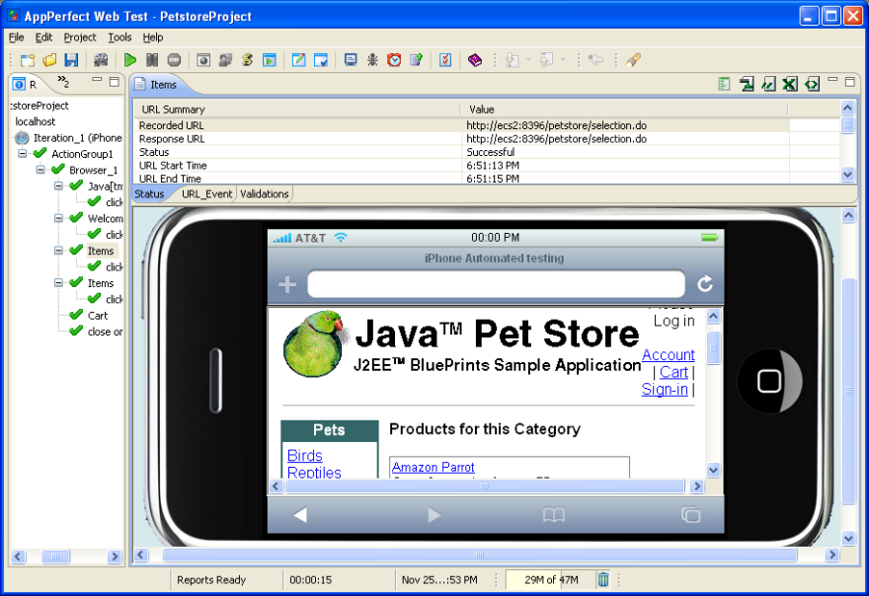Screen dimensions: 869x596
Task: Run the test with green play button
Action: click(130, 60)
